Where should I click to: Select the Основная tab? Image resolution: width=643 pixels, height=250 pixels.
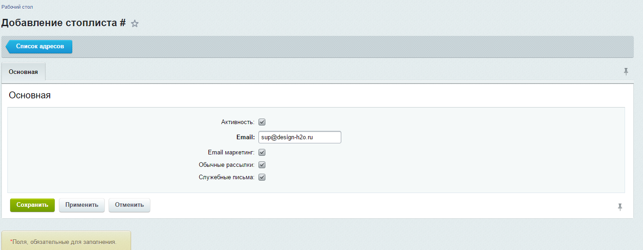pos(23,72)
